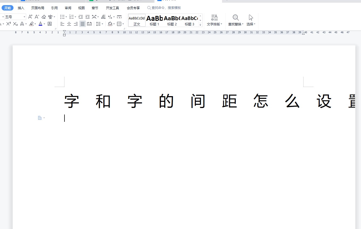Open the 选择 selection menu
Screen dimensions: 361x229
click(251, 20)
